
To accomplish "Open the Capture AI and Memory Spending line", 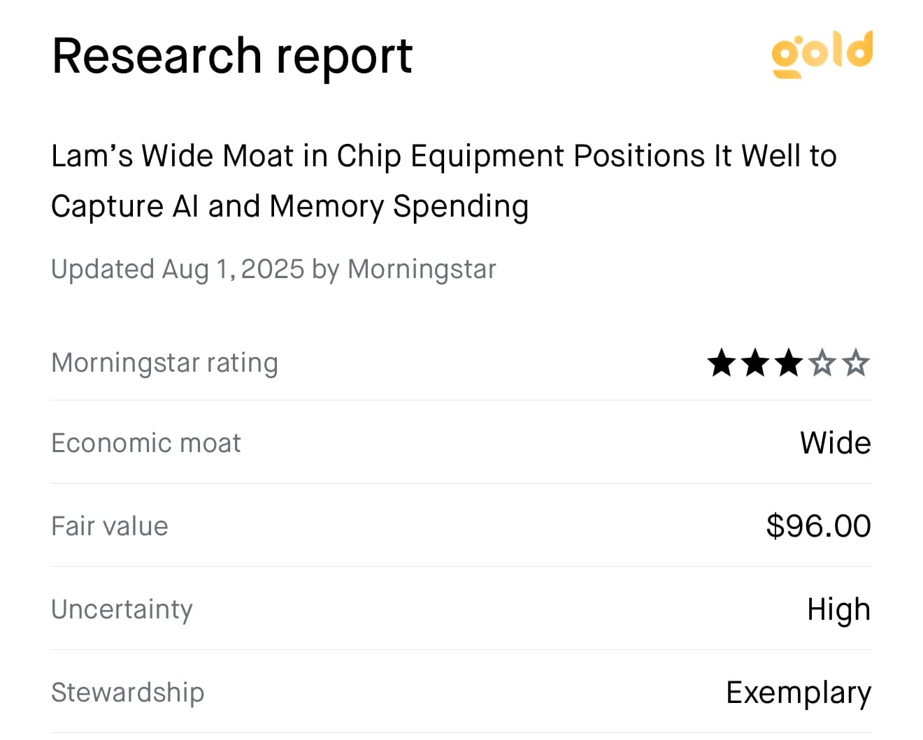I will (x=290, y=207).
